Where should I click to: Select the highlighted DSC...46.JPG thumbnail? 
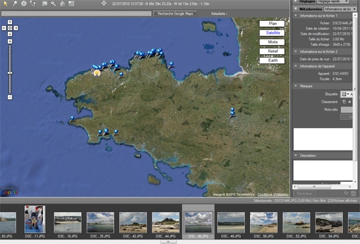click(198, 222)
